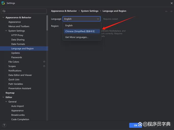Click the Scopes project-level icon

[44, 66]
